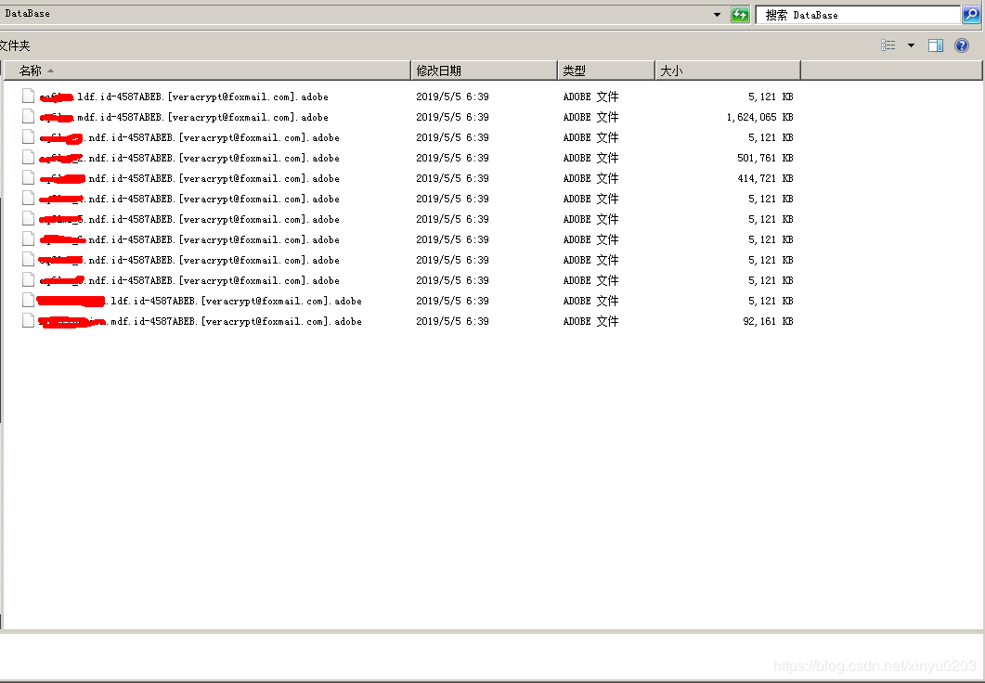Image resolution: width=985 pixels, height=683 pixels.
Task: Sort by the 类型 column header
Action: tap(606, 71)
